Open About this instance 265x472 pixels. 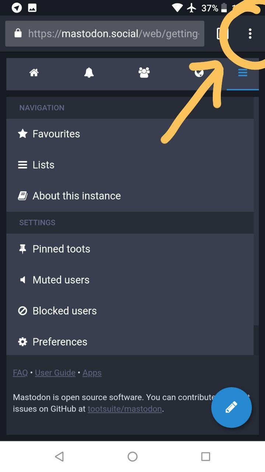point(76,196)
